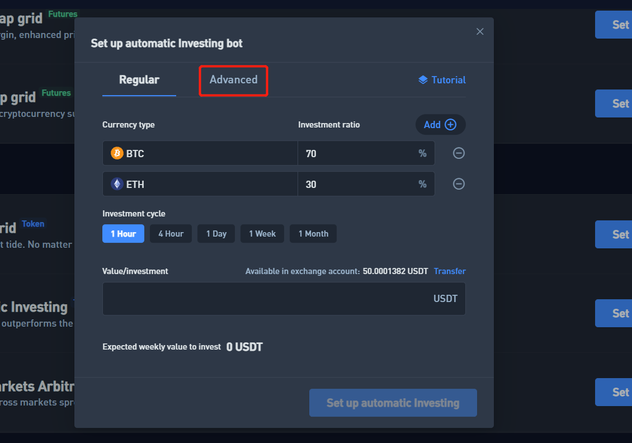Click Add to insert another currency
This screenshot has height=443, width=632.
[x=440, y=125]
